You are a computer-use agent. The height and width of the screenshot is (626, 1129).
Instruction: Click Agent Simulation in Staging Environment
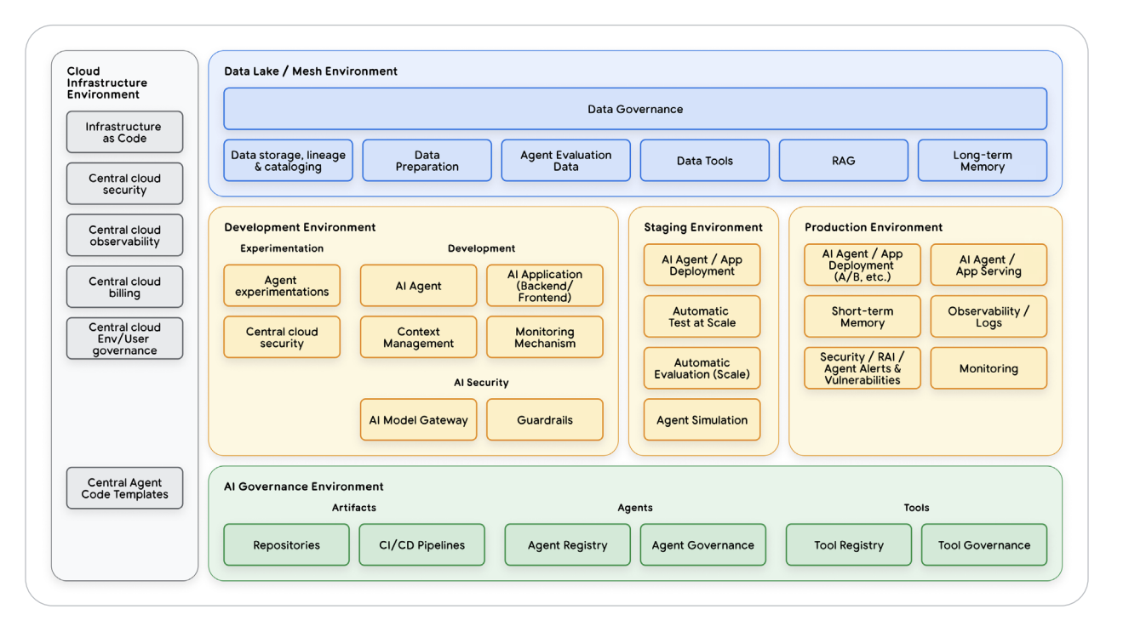coord(702,419)
